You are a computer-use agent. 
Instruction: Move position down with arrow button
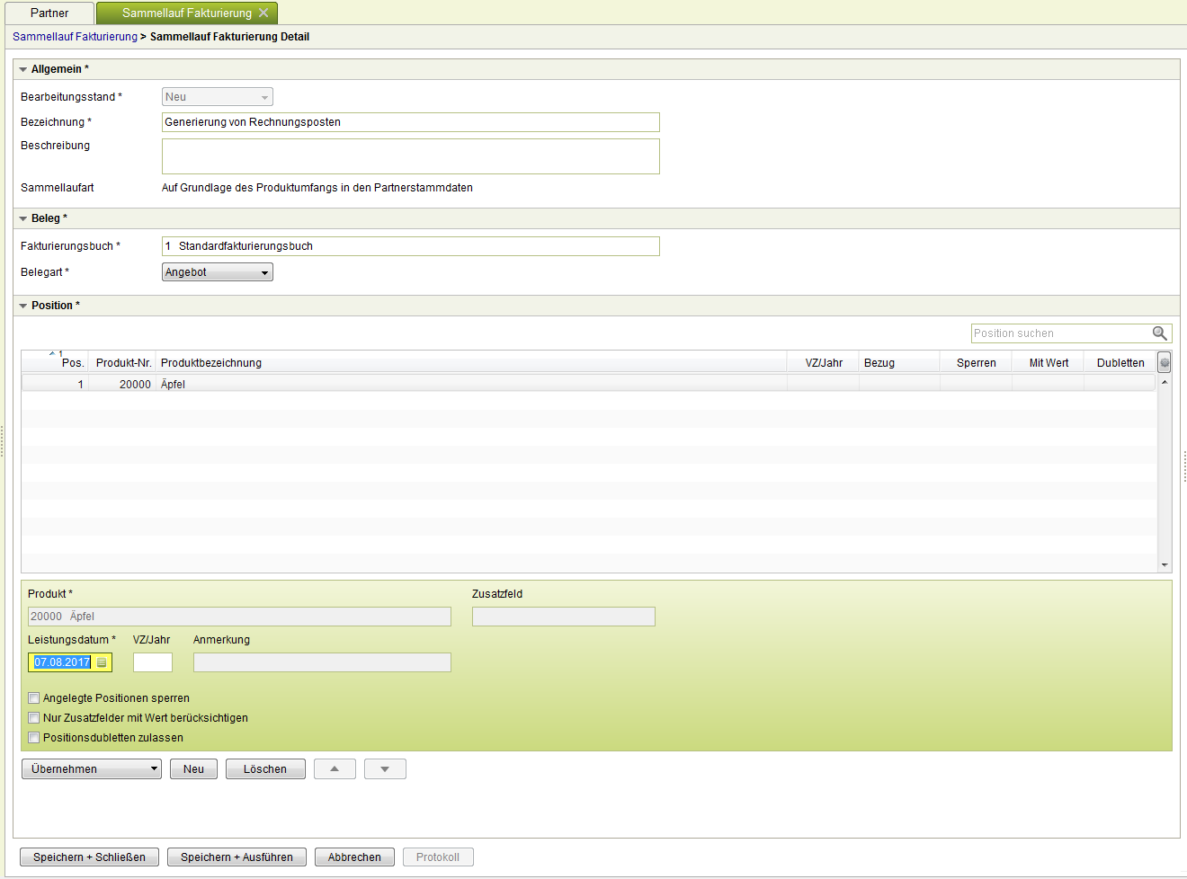click(x=385, y=769)
